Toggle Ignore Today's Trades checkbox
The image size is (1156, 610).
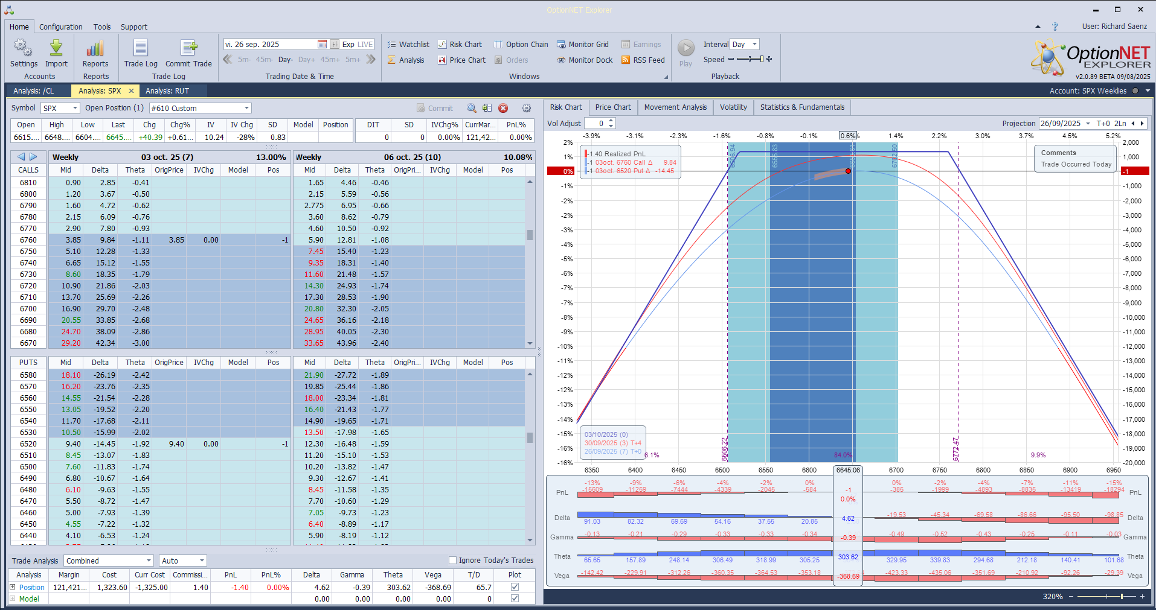pyautogui.click(x=453, y=560)
